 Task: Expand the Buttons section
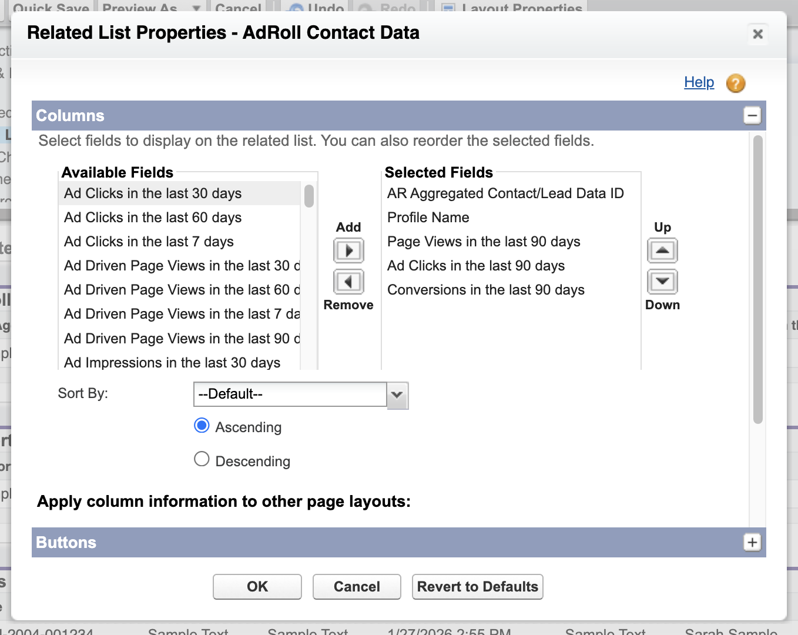pos(752,542)
